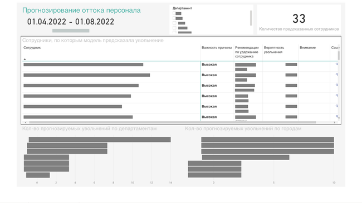Click date range 01.04.2022 - 01.08.2022
Image resolution: width=362 pixels, height=203 pixels.
(71, 22)
